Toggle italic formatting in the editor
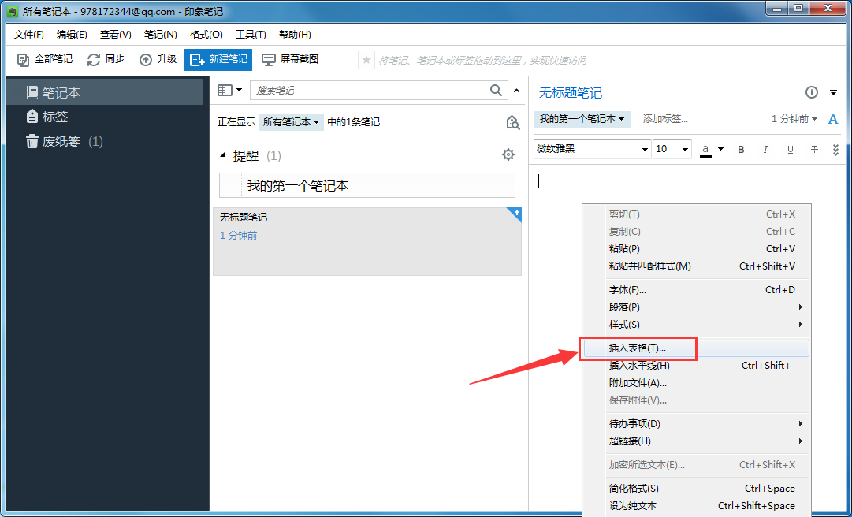Screen dimensions: 852x517 (765, 149)
